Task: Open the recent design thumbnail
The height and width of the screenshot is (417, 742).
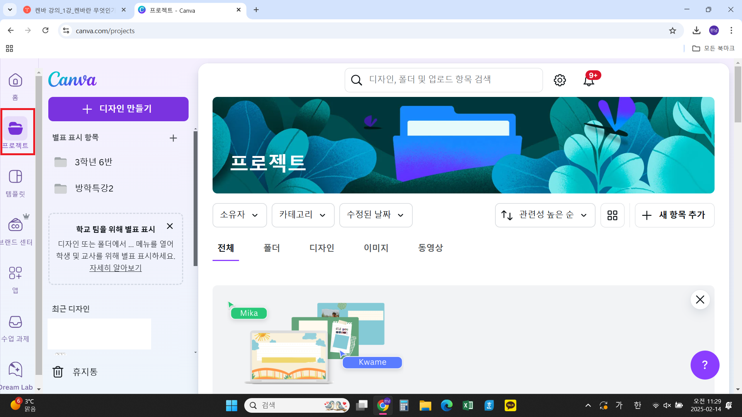Action: tap(99, 334)
